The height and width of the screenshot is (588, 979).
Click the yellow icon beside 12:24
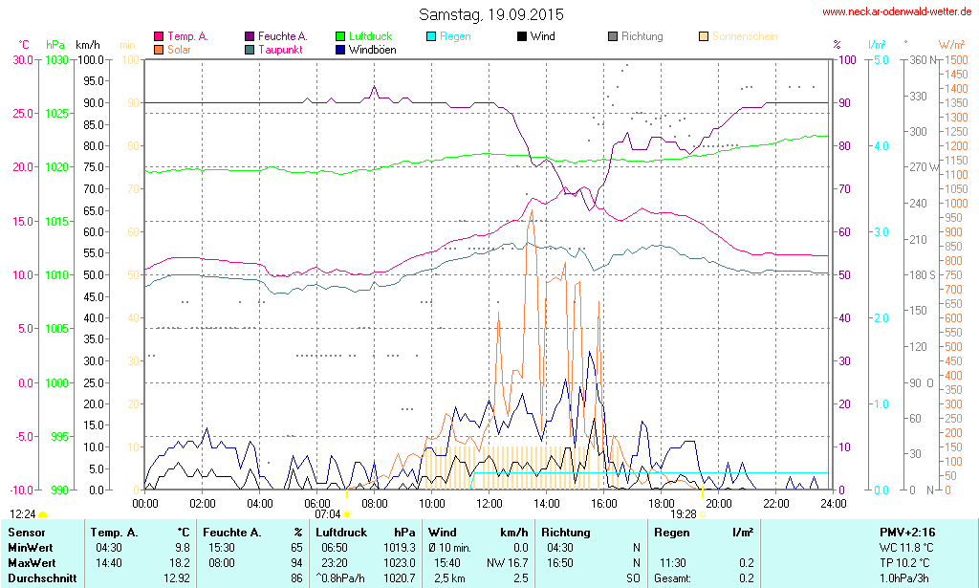point(43,514)
